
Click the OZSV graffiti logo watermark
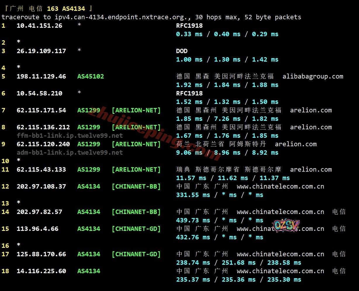pyautogui.click(x=287, y=226)
